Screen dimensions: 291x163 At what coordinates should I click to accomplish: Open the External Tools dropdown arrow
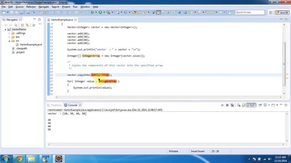(112, 12)
